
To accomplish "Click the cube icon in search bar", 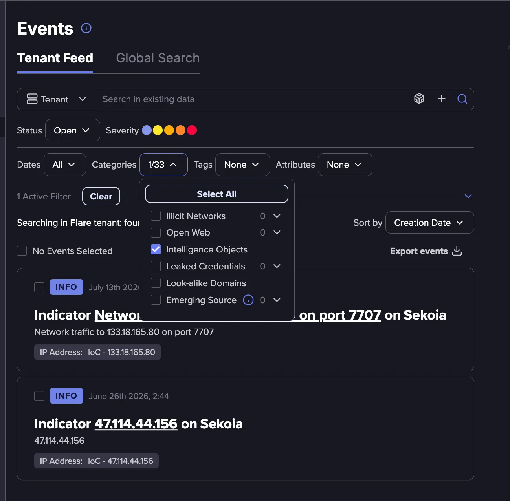I will pos(419,99).
